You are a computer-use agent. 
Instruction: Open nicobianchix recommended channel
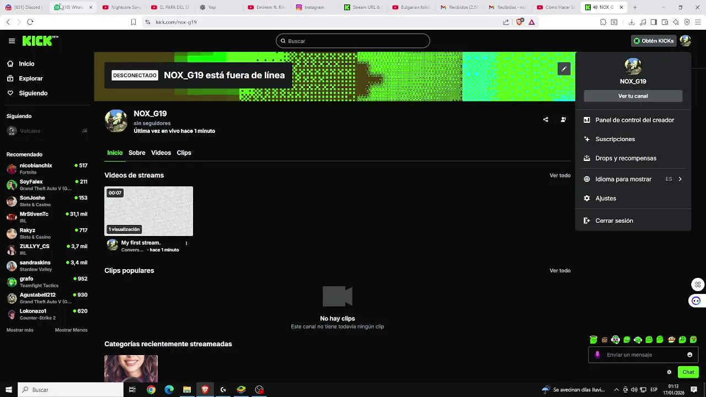(x=47, y=169)
